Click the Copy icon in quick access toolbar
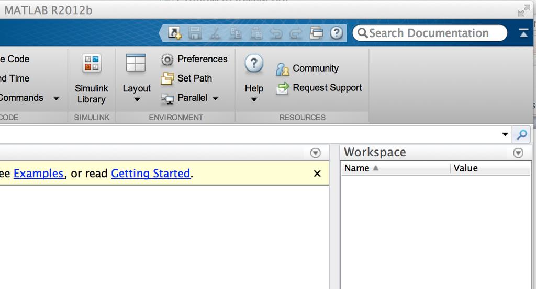The height and width of the screenshot is (289, 536). (x=236, y=33)
